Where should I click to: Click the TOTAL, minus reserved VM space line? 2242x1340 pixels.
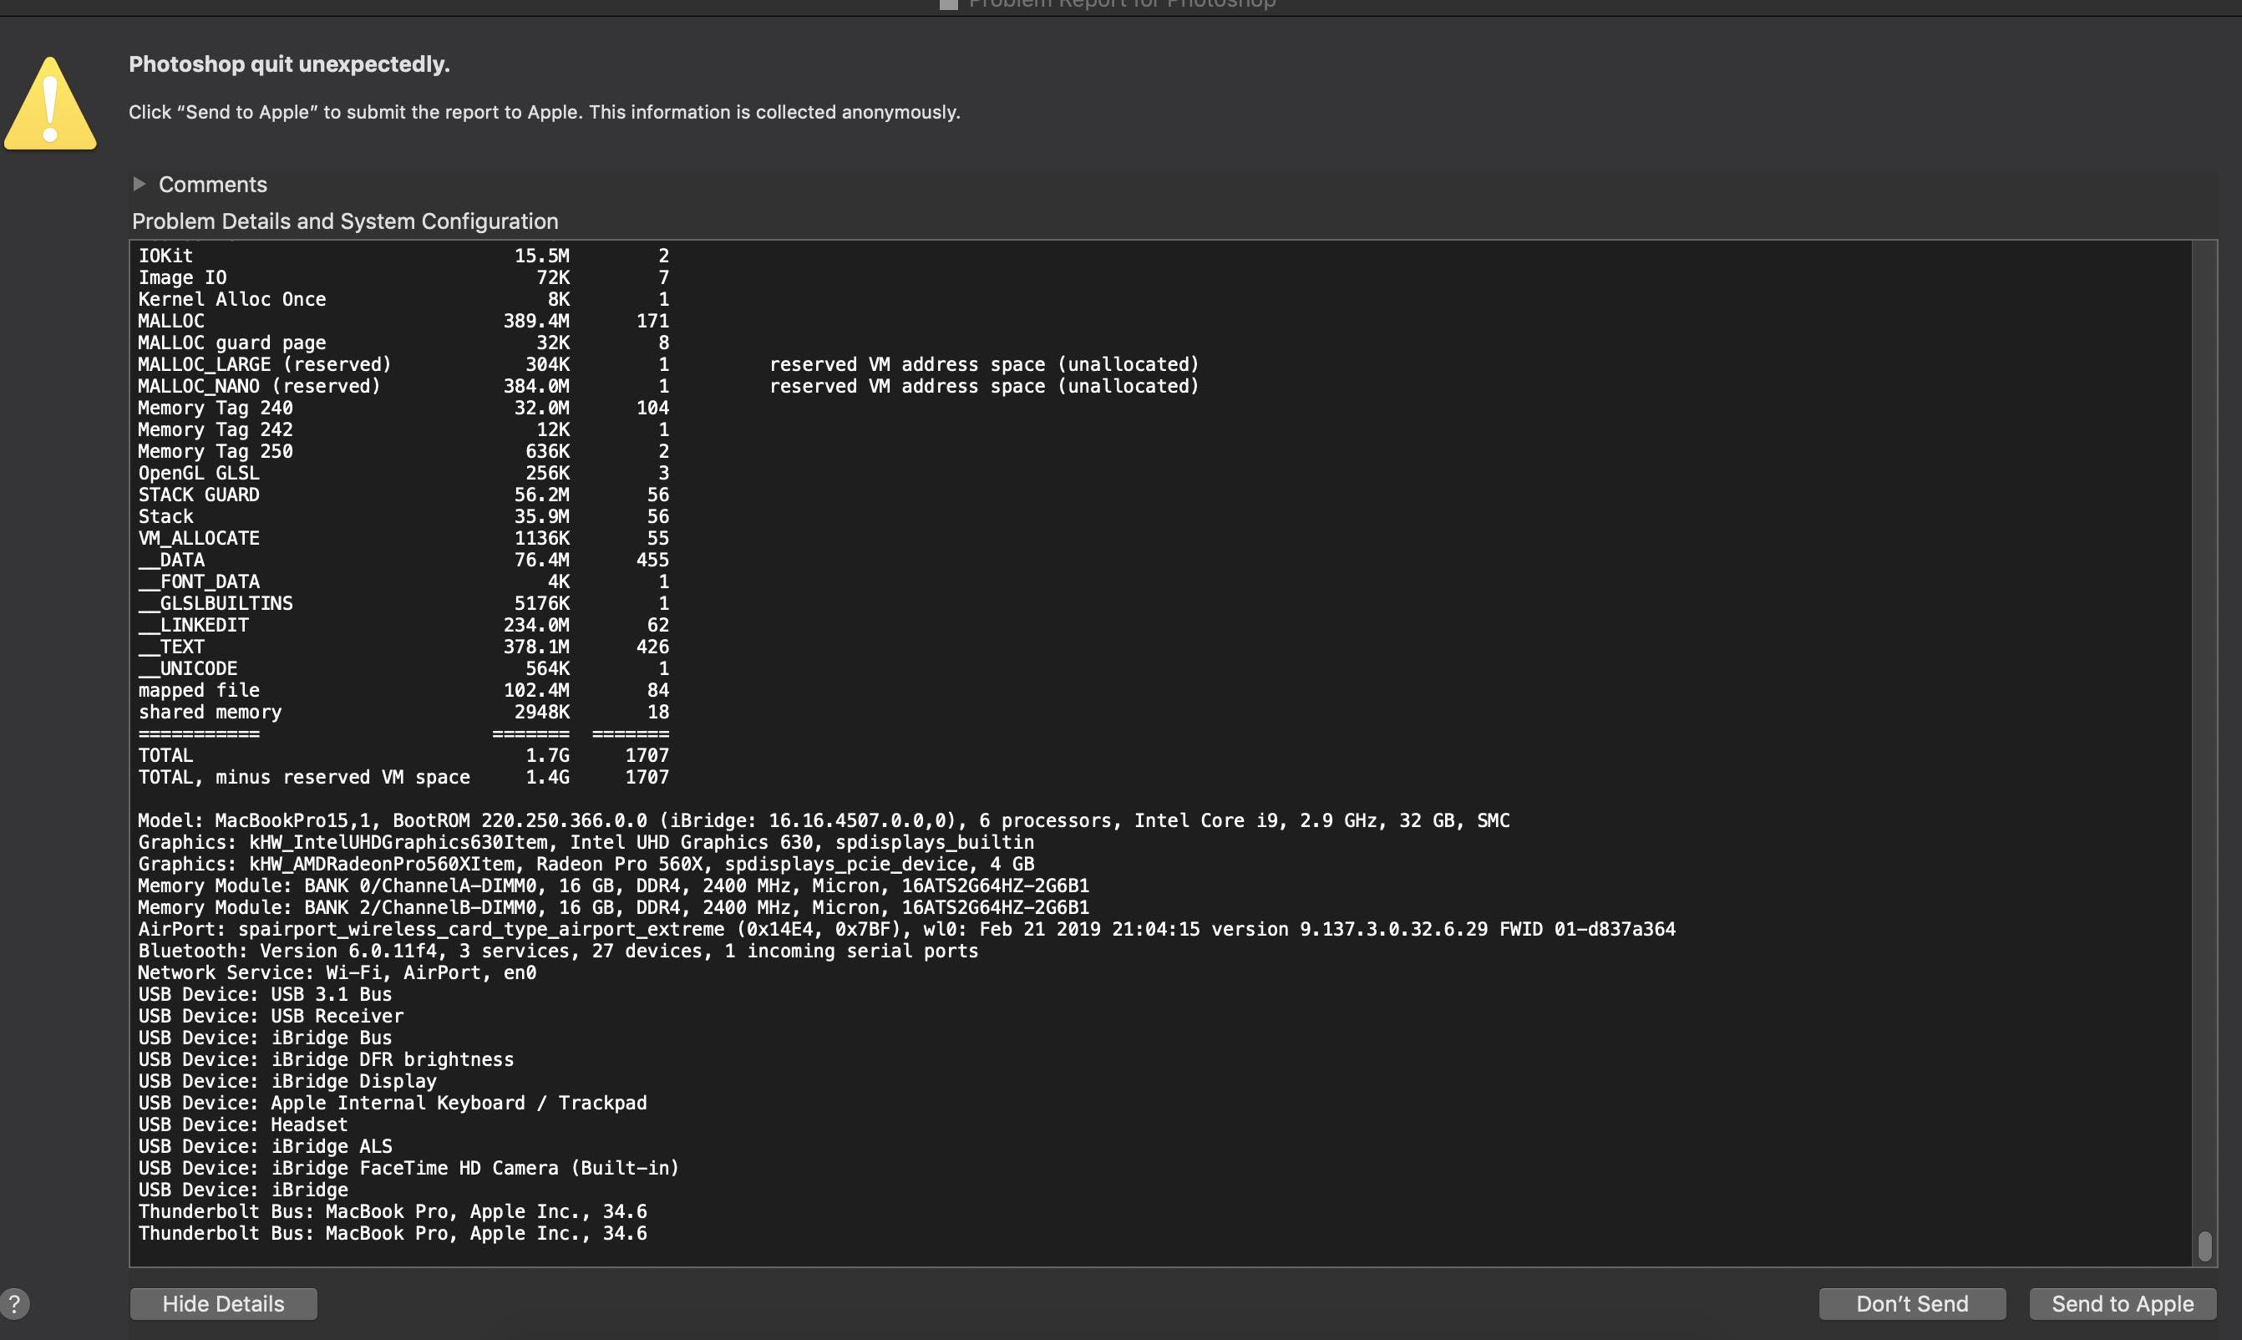point(303,777)
